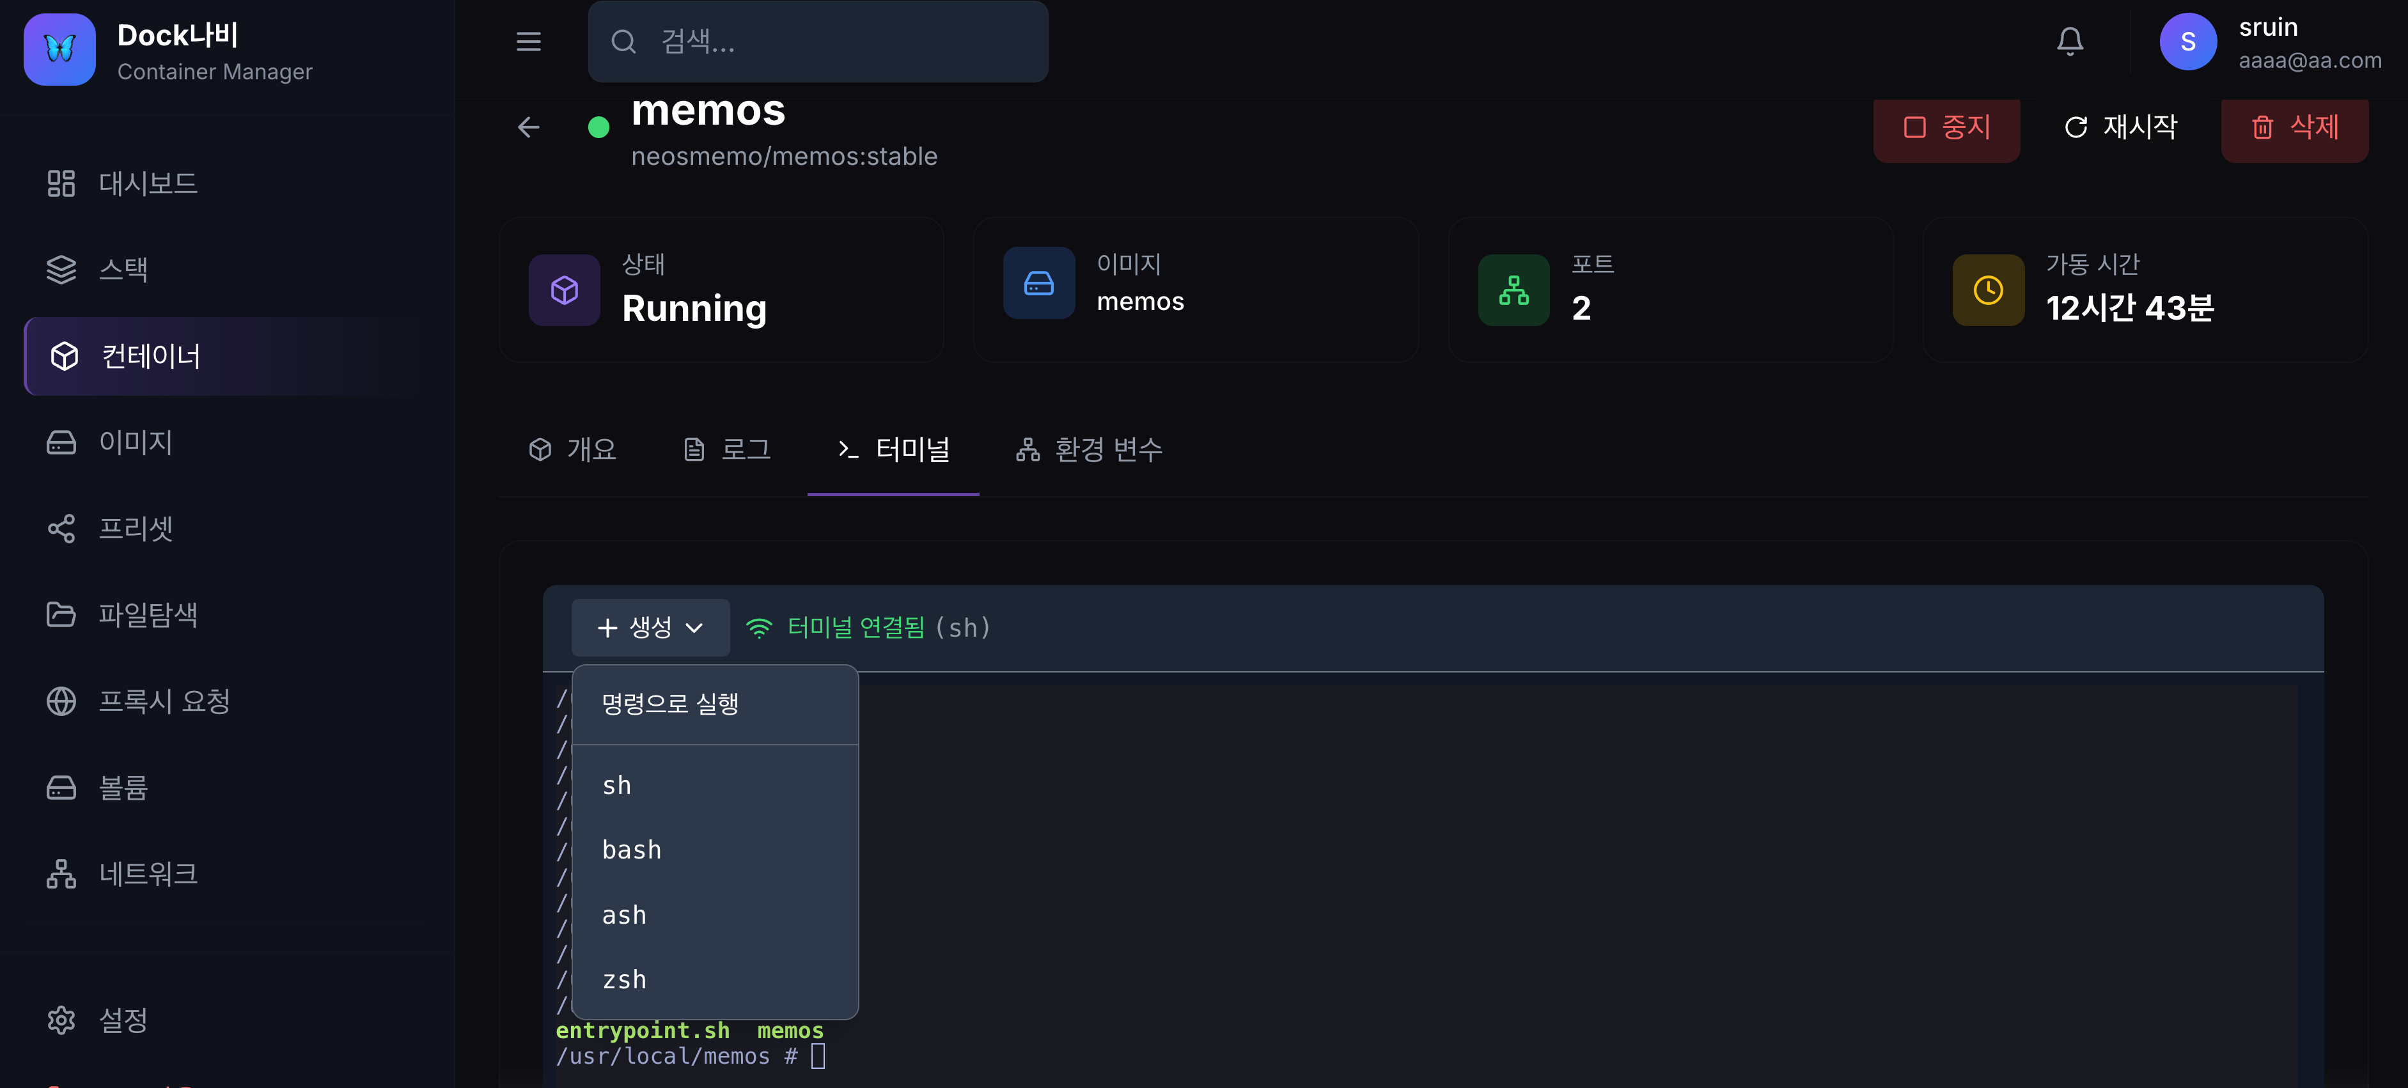
Task: Open 설정 via the gear icon
Action: pyautogui.click(x=61, y=1019)
